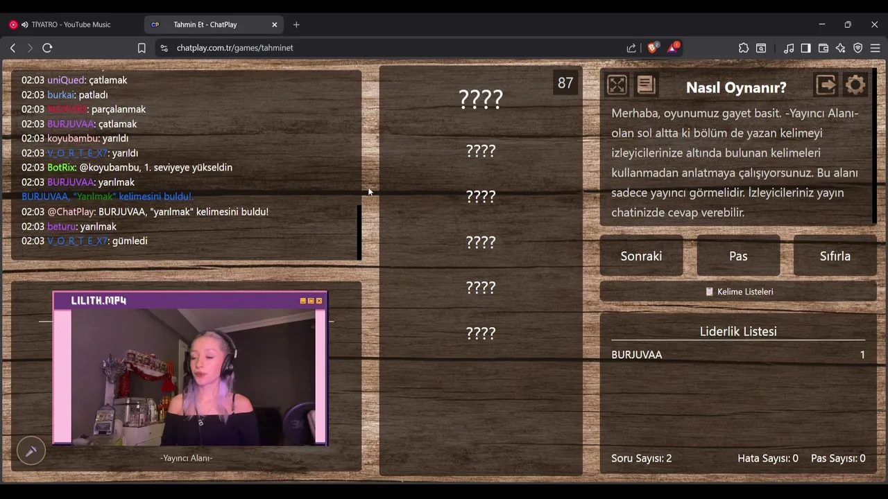Click the Liderlik Listesi heading
The width and height of the screenshot is (888, 499).
coord(738,331)
